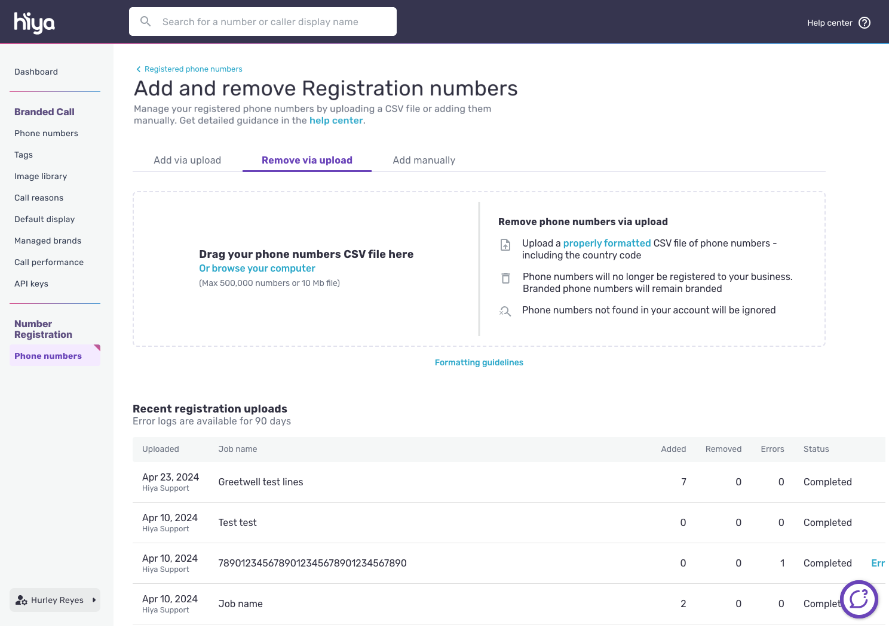
Task: Open the Greetwell test lines upload row
Action: (260, 482)
